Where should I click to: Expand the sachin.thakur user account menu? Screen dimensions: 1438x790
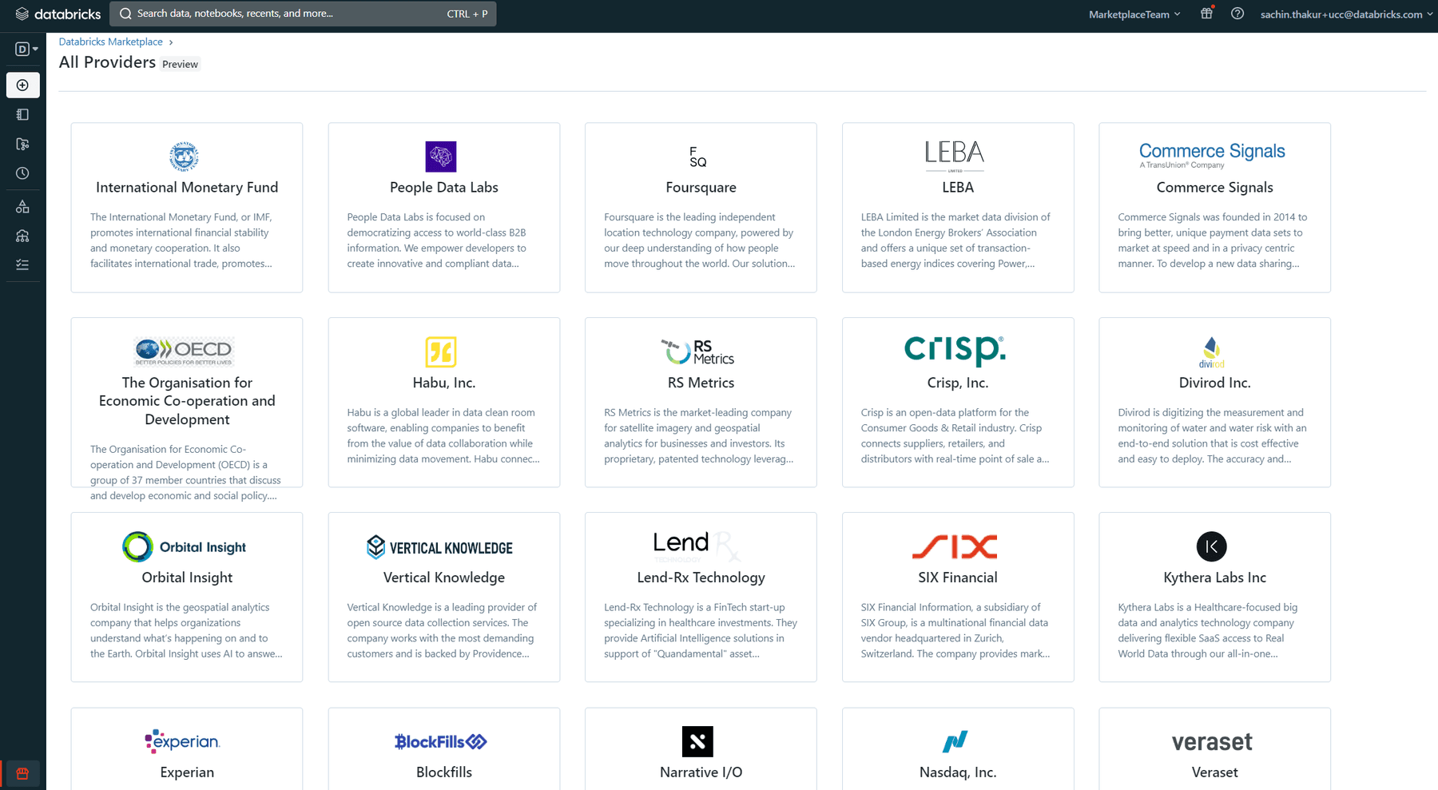tap(1347, 14)
